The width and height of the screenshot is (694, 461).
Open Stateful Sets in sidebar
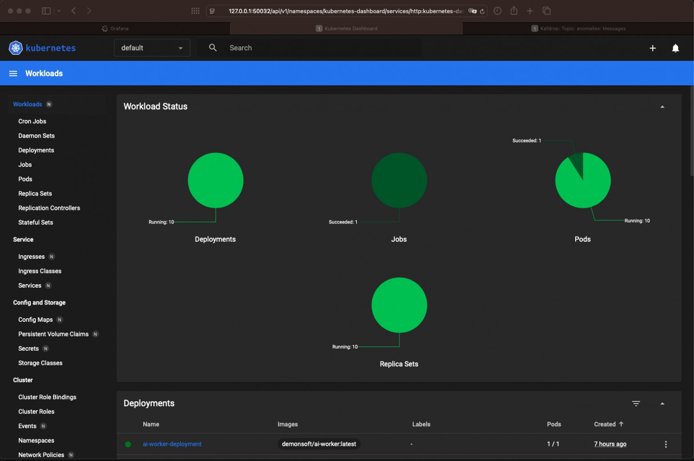(36, 223)
